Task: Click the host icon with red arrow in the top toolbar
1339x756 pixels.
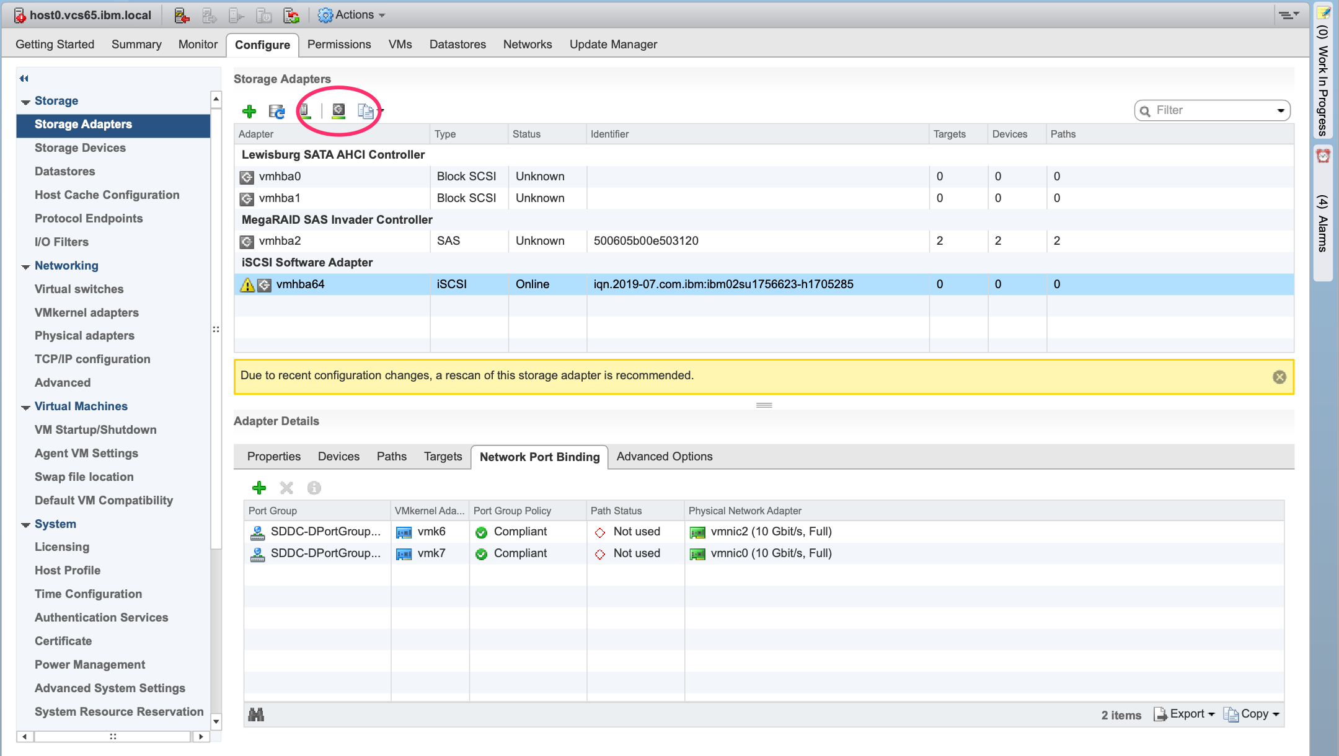Action: [x=182, y=15]
